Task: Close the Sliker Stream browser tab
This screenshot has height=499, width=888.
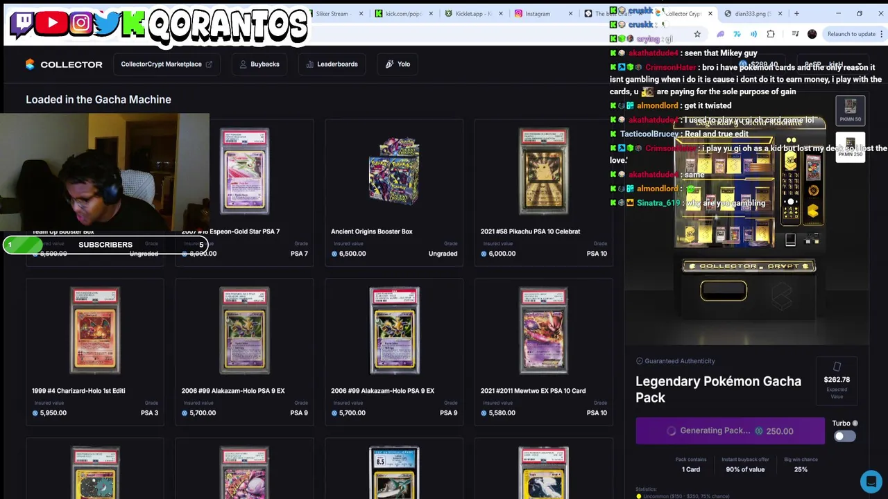Action: tap(361, 13)
